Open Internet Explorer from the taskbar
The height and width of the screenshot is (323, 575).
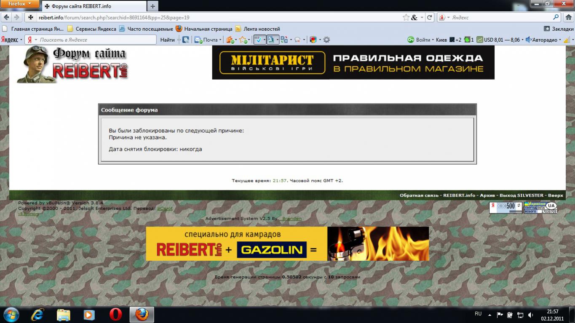pos(37,315)
